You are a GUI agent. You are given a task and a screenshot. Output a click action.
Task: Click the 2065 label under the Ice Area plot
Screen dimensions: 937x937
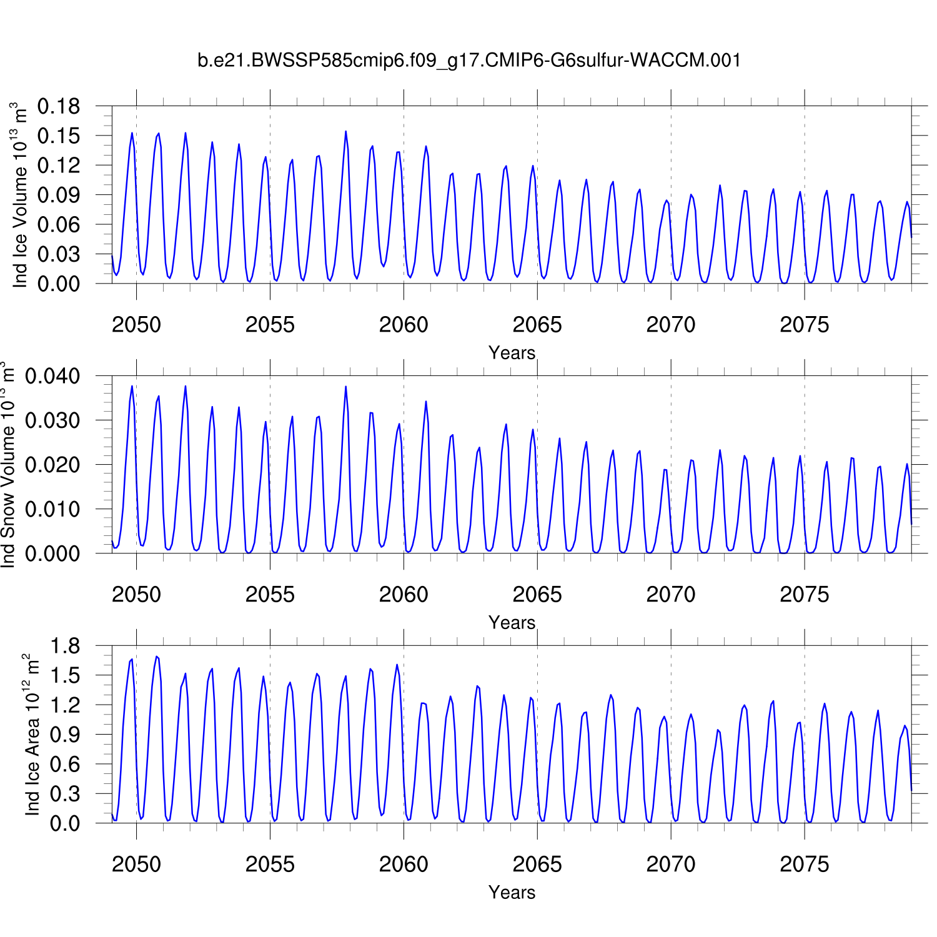(x=537, y=865)
